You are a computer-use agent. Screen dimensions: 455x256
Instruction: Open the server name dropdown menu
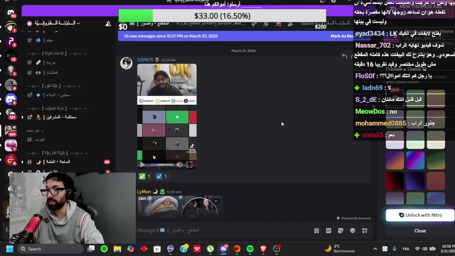click(57, 23)
